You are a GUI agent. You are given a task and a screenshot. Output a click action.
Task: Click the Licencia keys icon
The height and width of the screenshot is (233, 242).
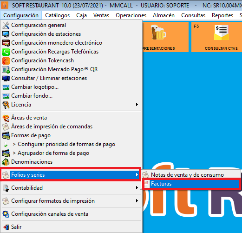click(x=6, y=105)
